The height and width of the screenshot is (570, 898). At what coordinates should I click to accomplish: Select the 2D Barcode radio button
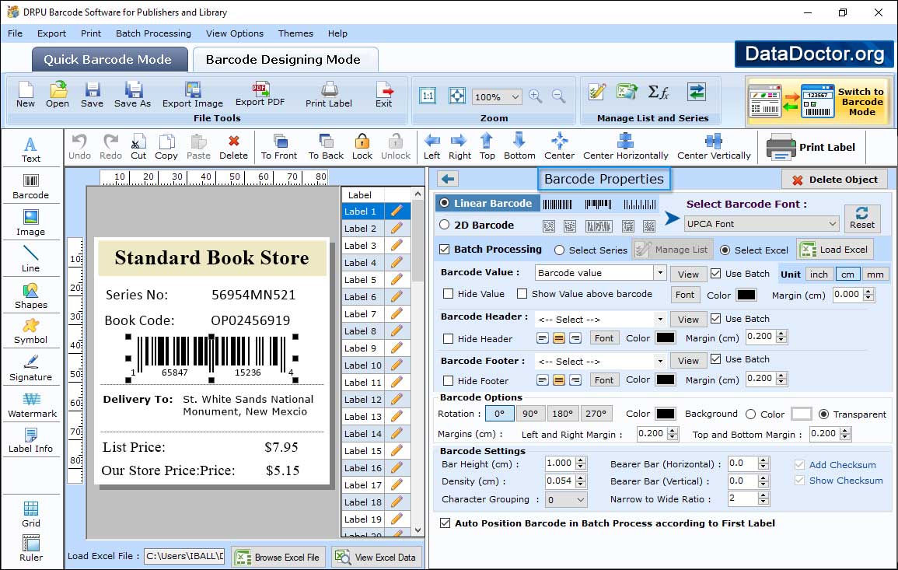click(x=445, y=225)
